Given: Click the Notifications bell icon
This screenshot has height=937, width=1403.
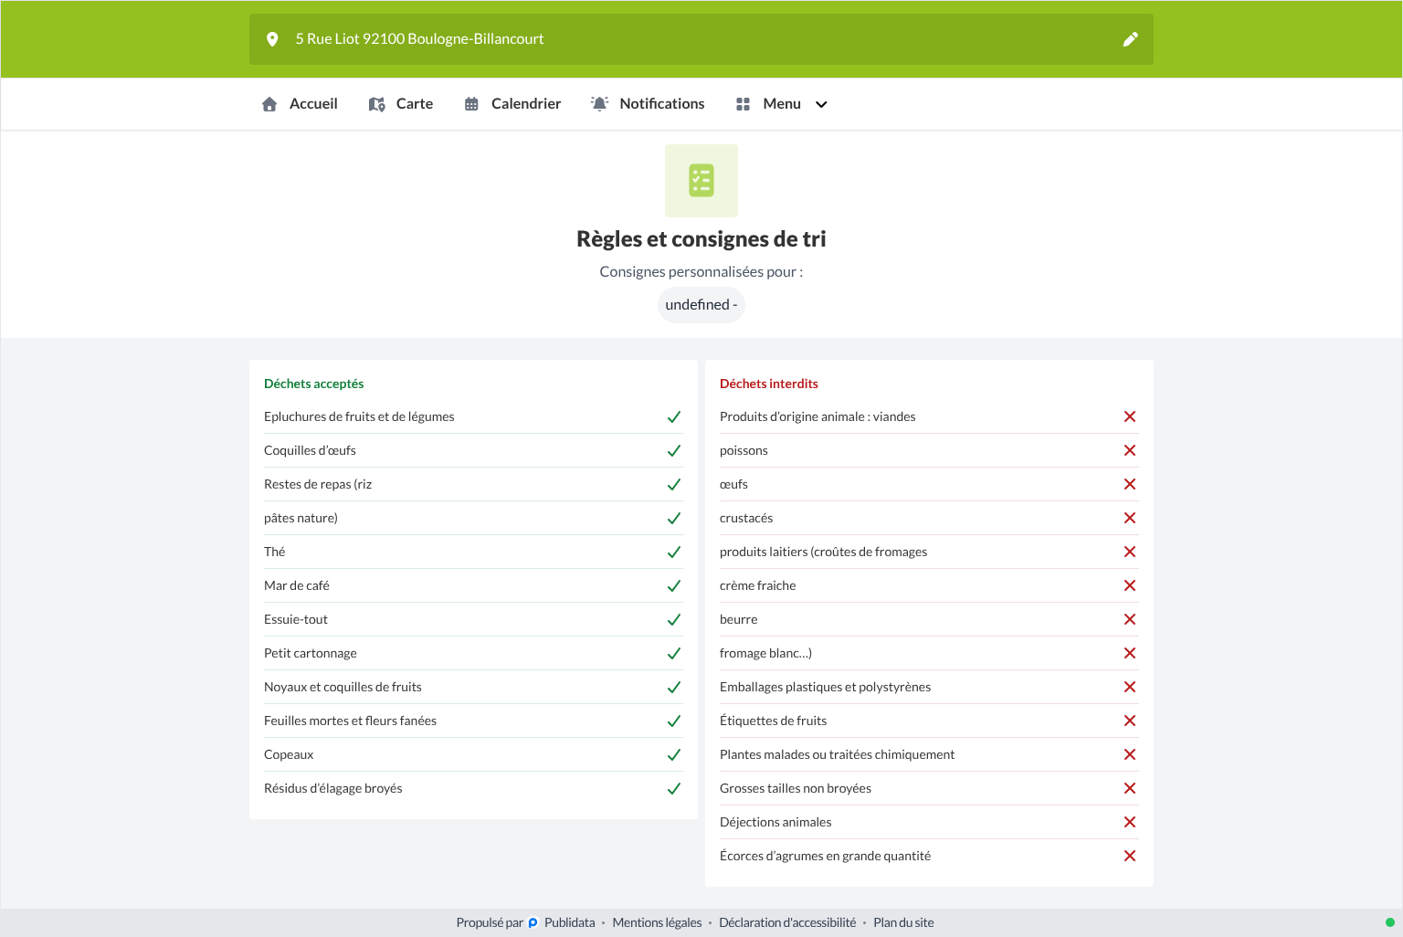Looking at the screenshot, I should click(x=599, y=104).
